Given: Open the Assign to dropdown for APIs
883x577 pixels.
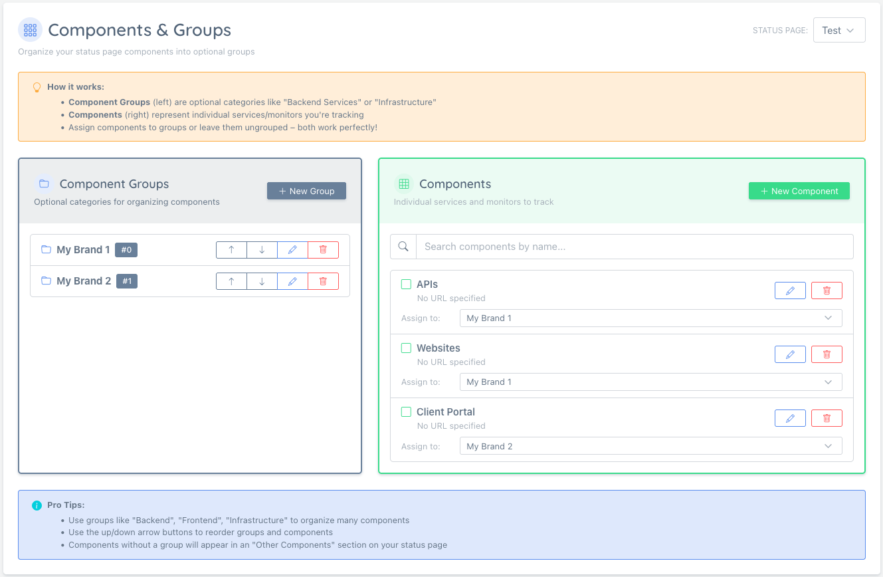Looking at the screenshot, I should (x=650, y=318).
